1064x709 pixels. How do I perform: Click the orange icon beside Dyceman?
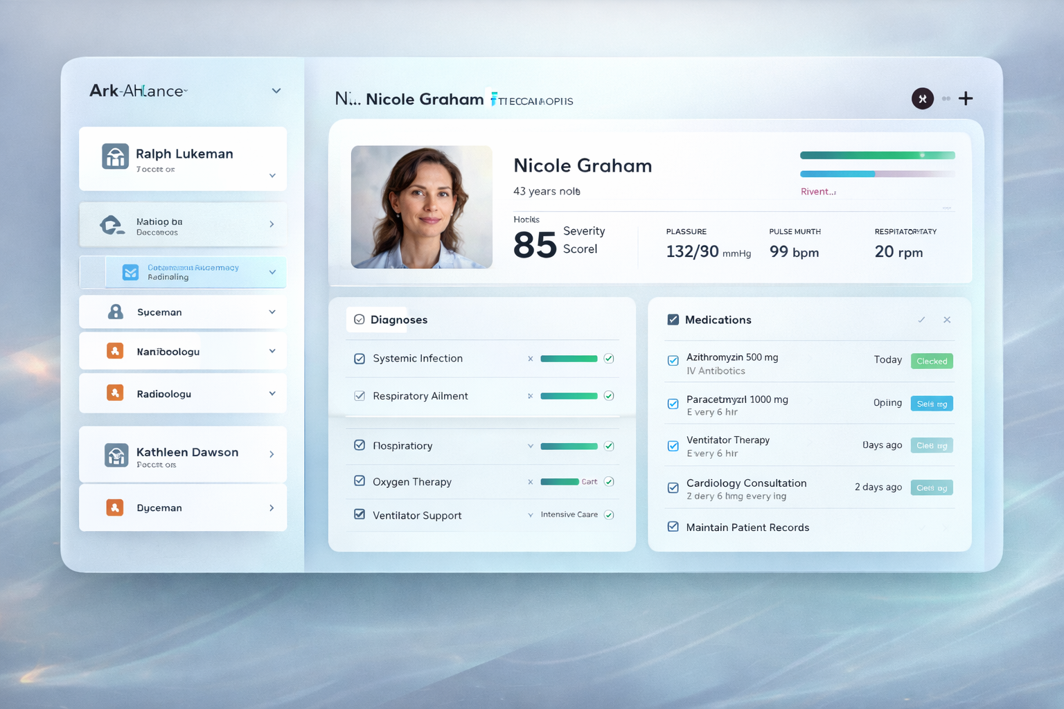[x=115, y=508]
